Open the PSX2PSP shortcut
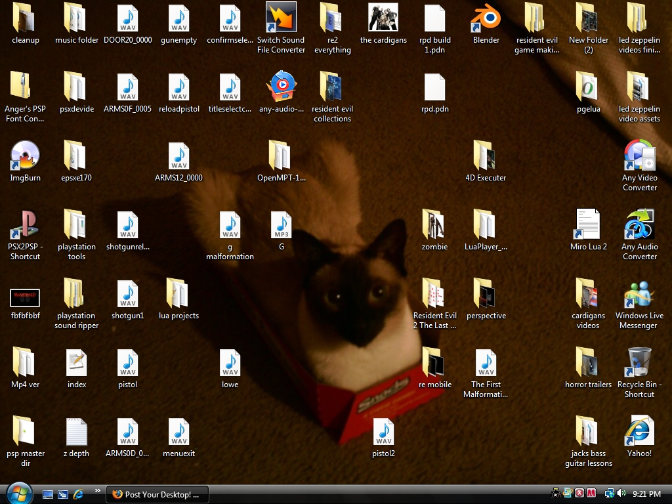This screenshot has height=504, width=672. click(25, 225)
